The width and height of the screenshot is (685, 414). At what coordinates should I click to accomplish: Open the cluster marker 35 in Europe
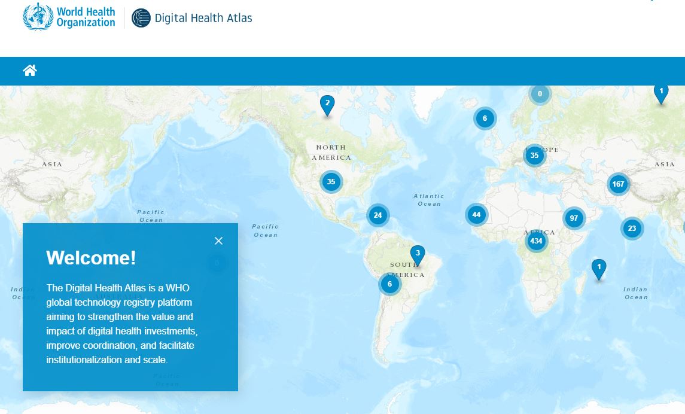click(535, 156)
